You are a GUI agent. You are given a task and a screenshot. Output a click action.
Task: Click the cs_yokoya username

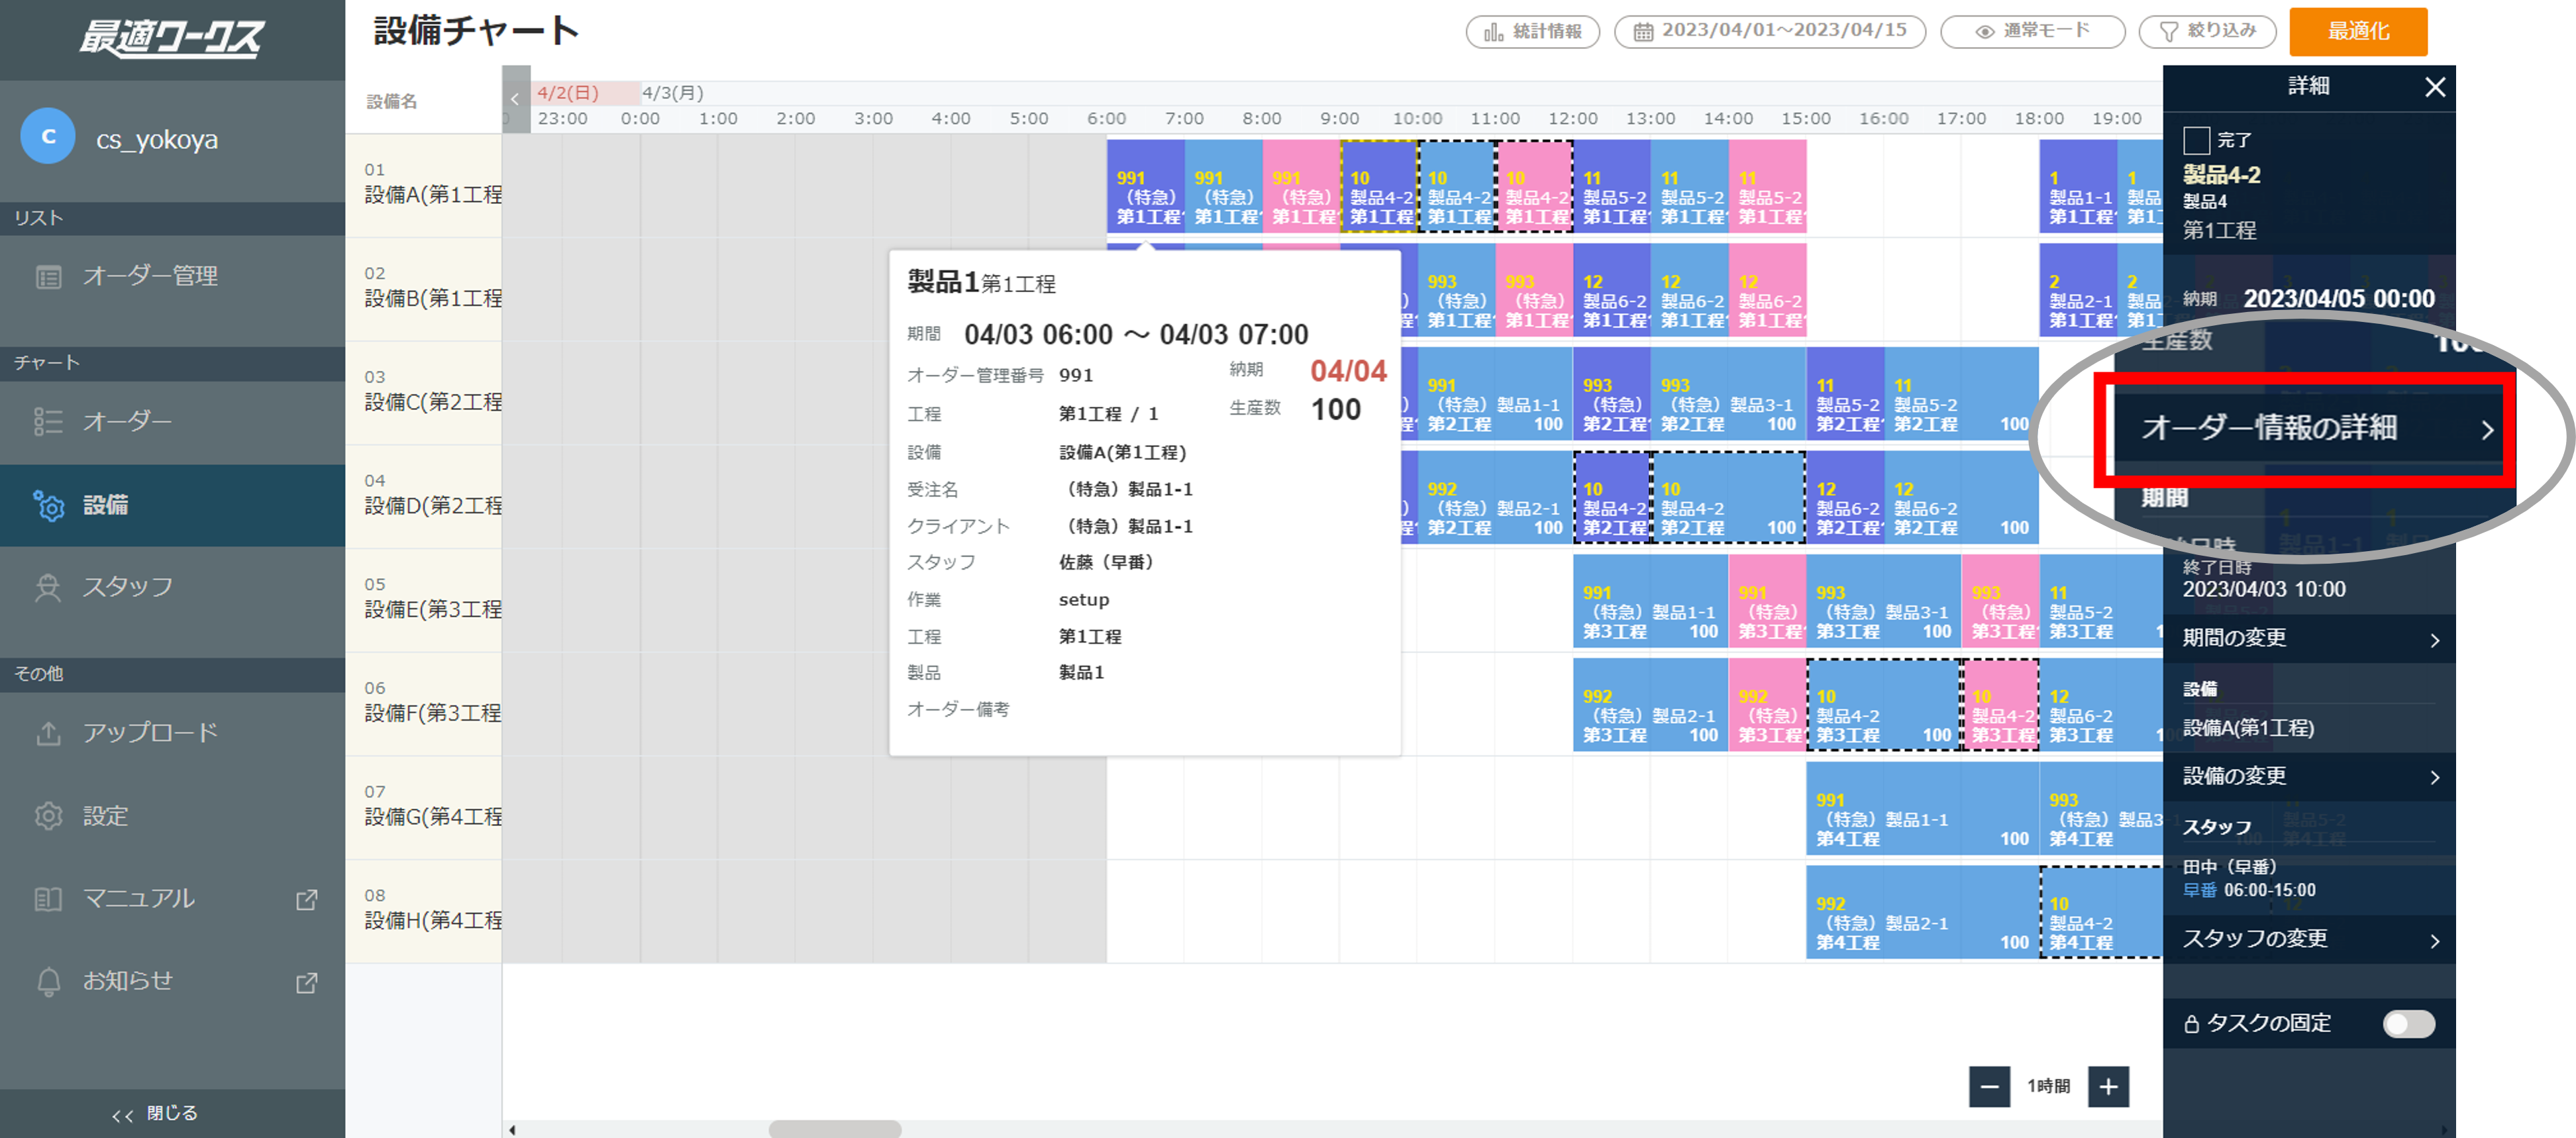pos(157,140)
